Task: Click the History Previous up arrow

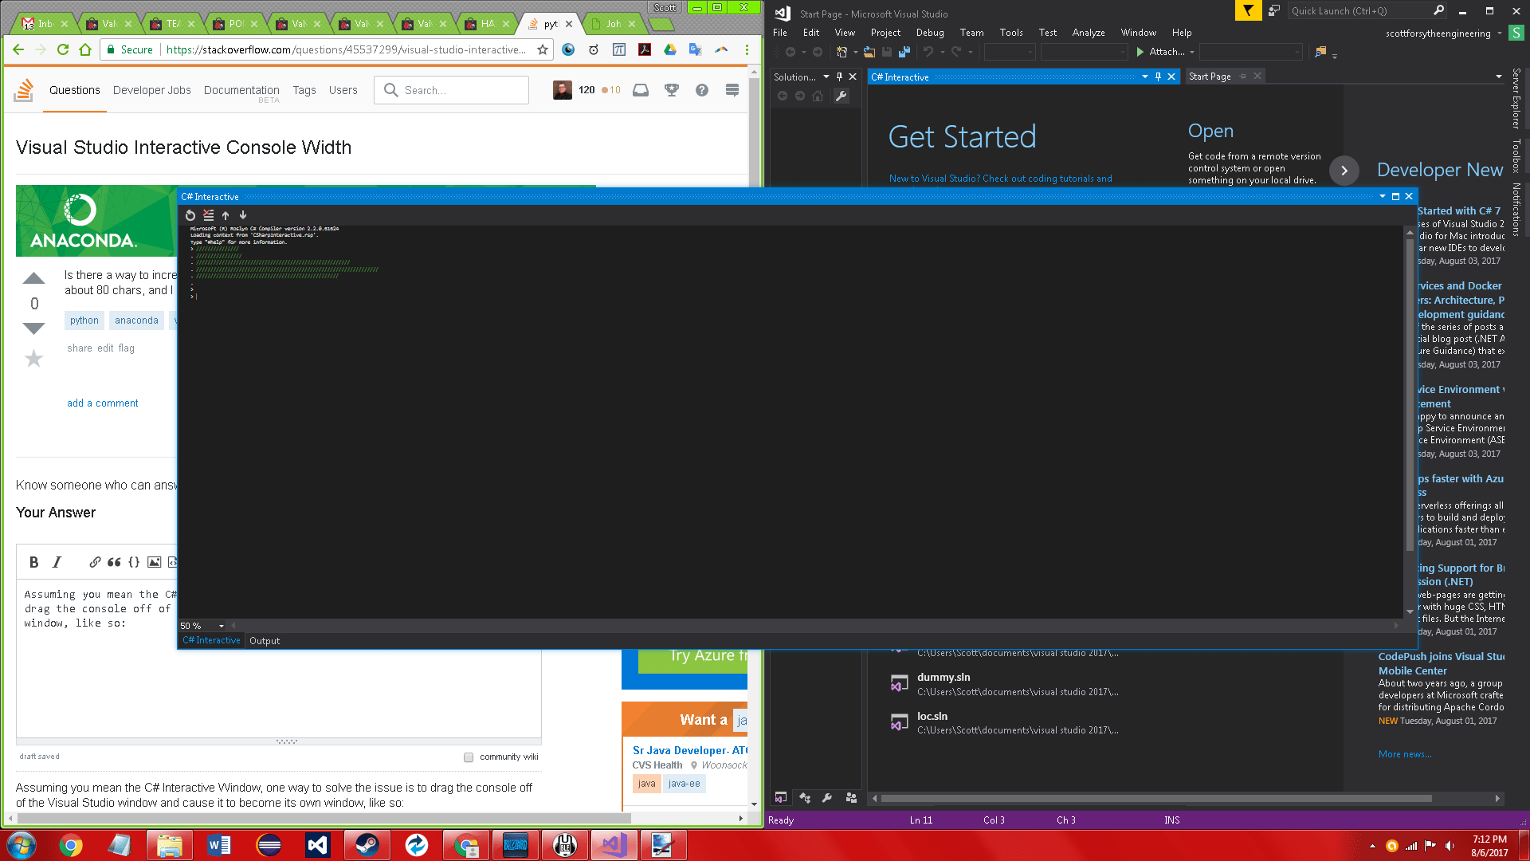Action: tap(226, 215)
